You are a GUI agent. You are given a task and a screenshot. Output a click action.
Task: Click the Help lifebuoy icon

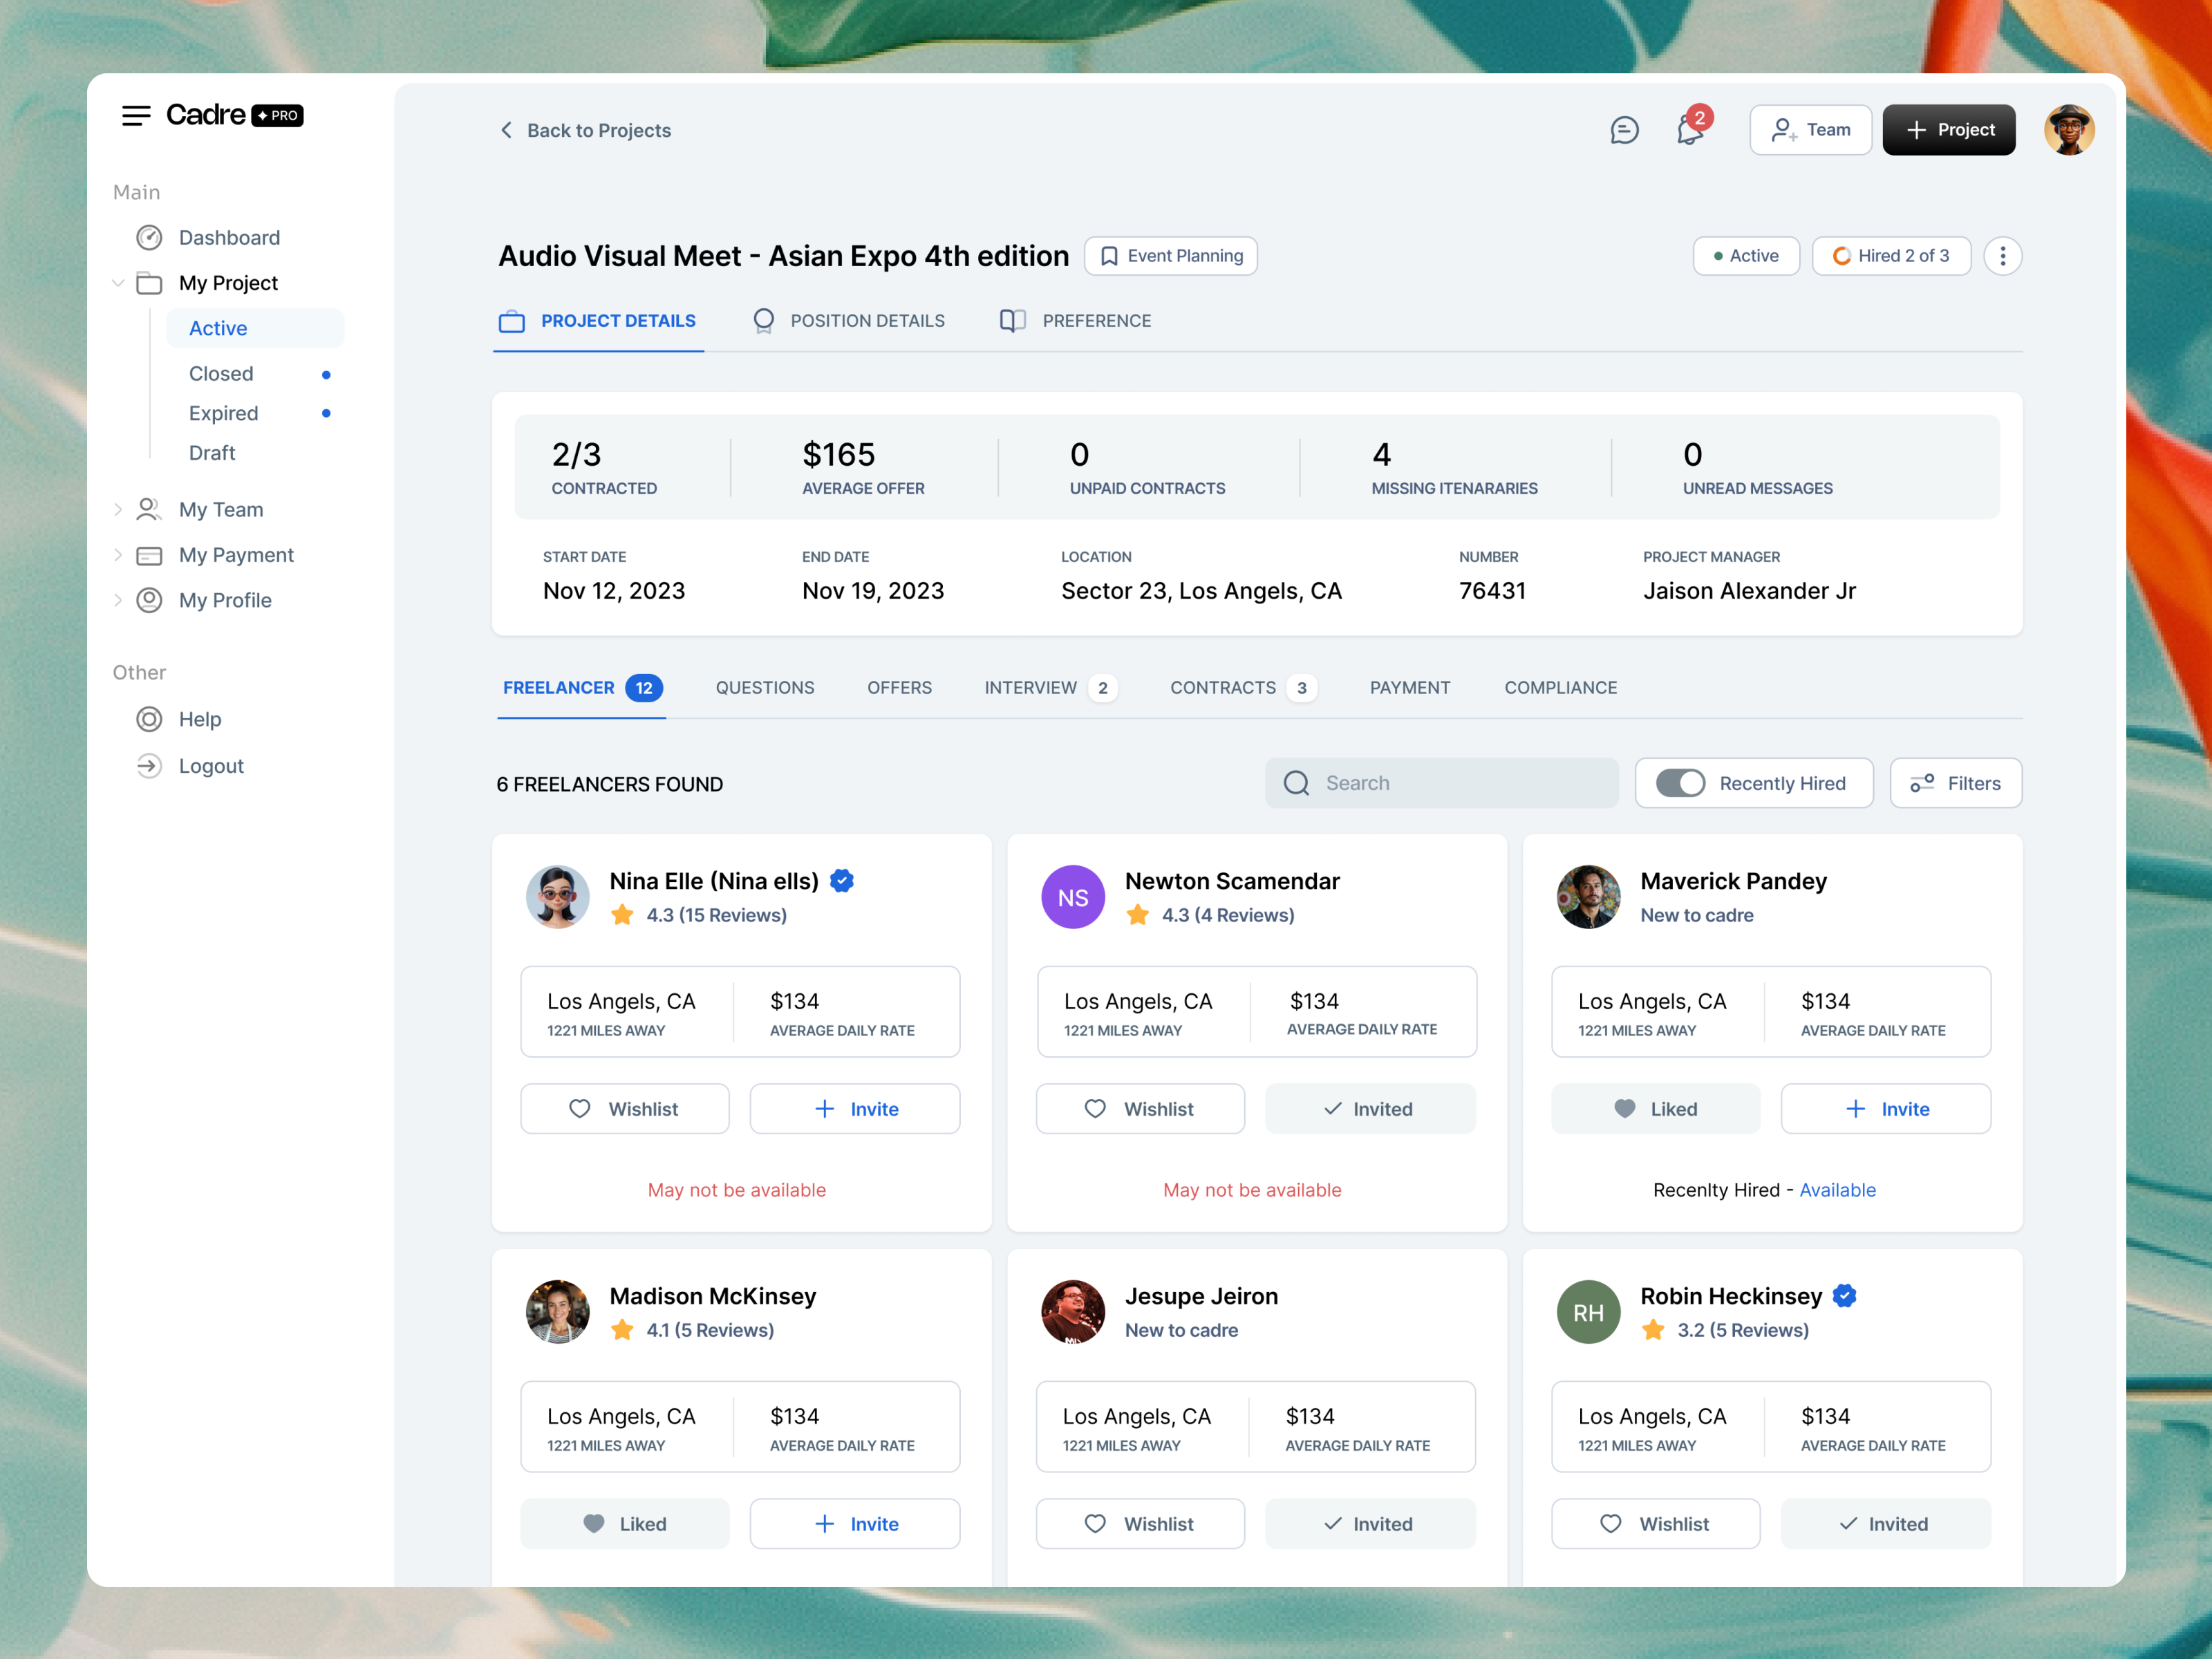(x=149, y=719)
